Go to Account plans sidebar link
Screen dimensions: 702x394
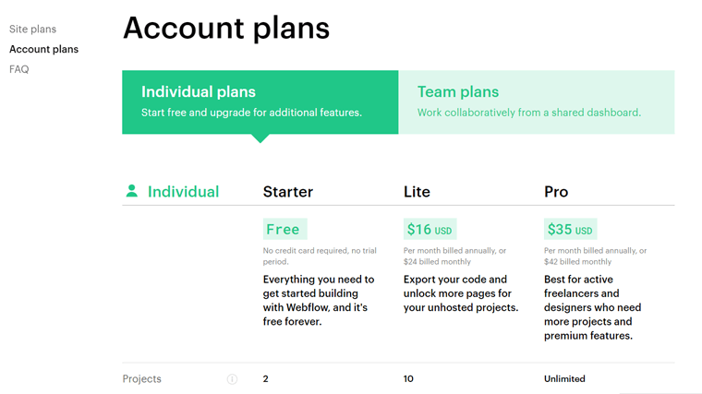[43, 49]
